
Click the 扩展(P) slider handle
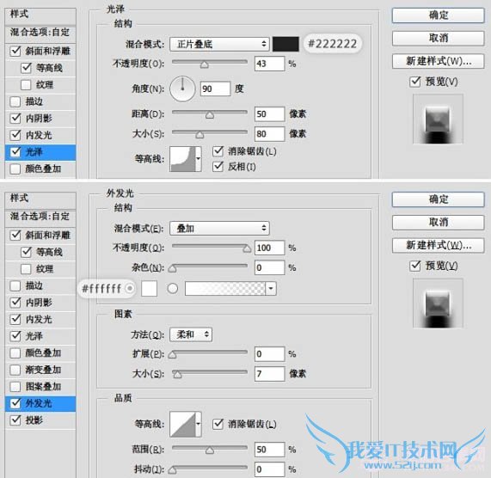[173, 355]
